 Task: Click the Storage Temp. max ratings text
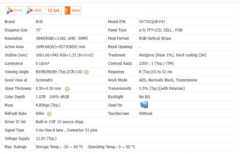pos(60,147)
